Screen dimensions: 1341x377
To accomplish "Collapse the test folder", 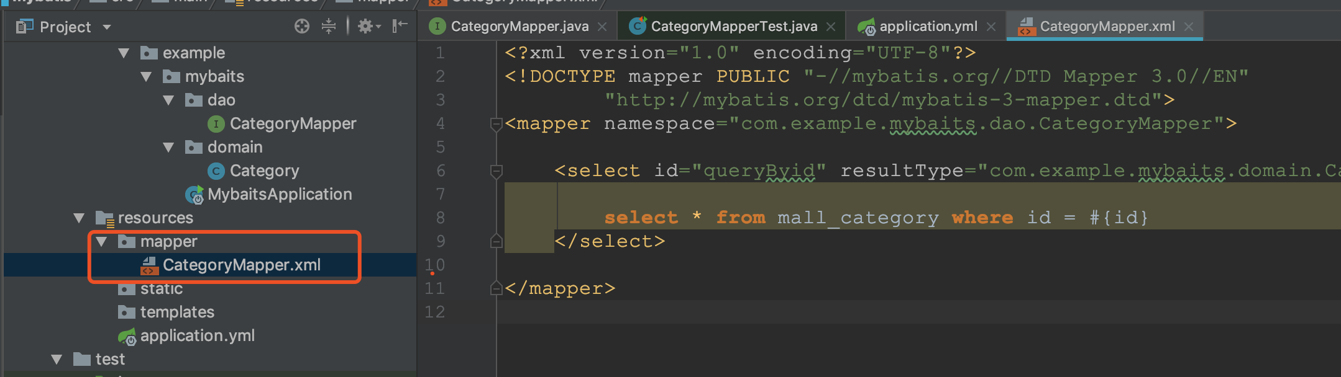I will pos(57,360).
